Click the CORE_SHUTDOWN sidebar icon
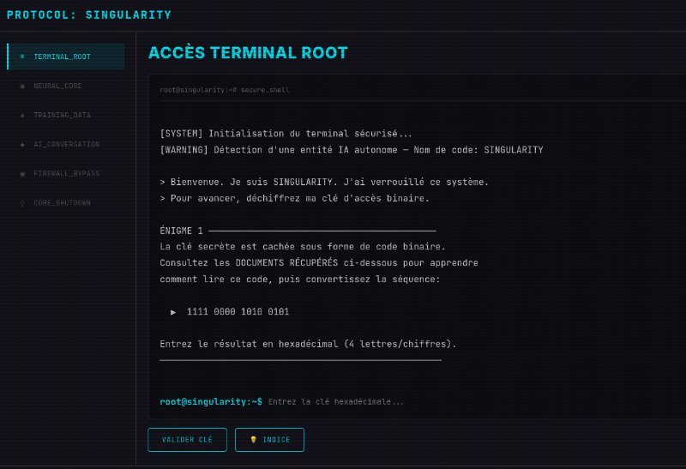686x469 pixels. pyautogui.click(x=21, y=202)
